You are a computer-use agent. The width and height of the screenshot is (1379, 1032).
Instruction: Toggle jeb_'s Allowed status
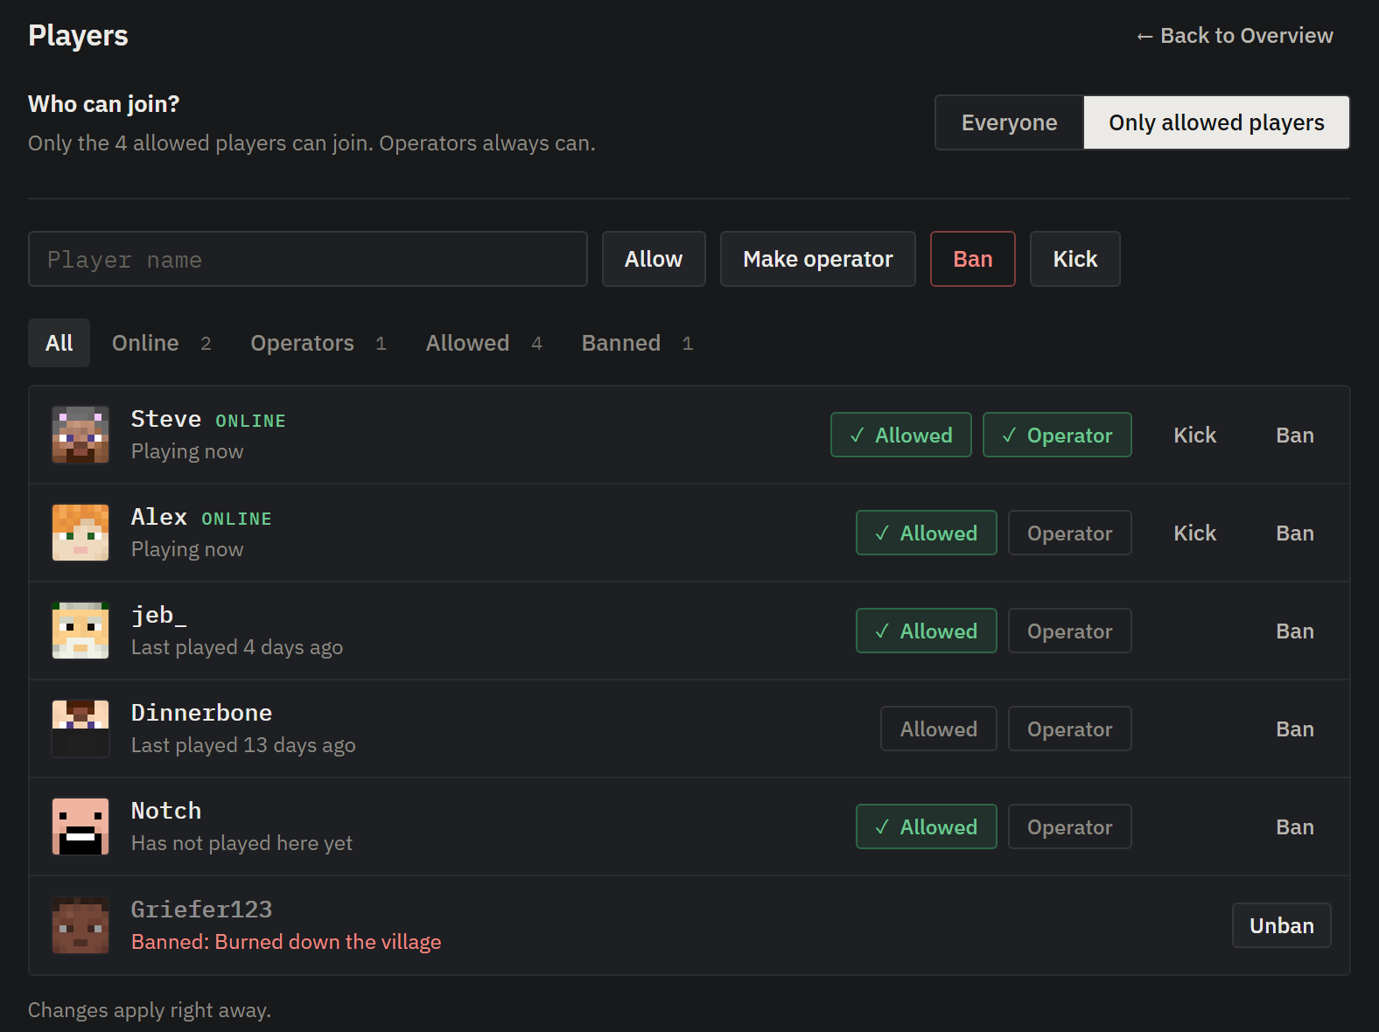(926, 631)
